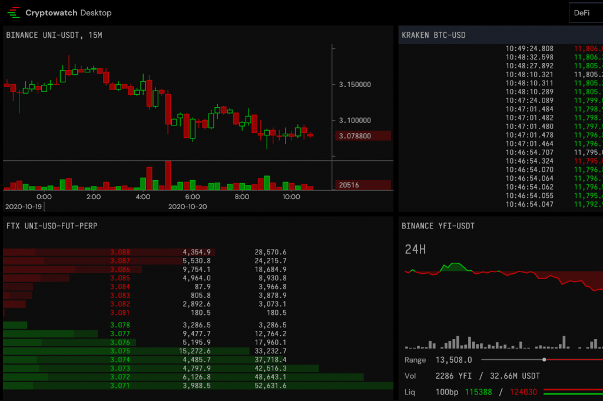Screen dimensions: 603x401
Task: Select the bid row at price 3.073
Action: pyautogui.click(x=198, y=369)
